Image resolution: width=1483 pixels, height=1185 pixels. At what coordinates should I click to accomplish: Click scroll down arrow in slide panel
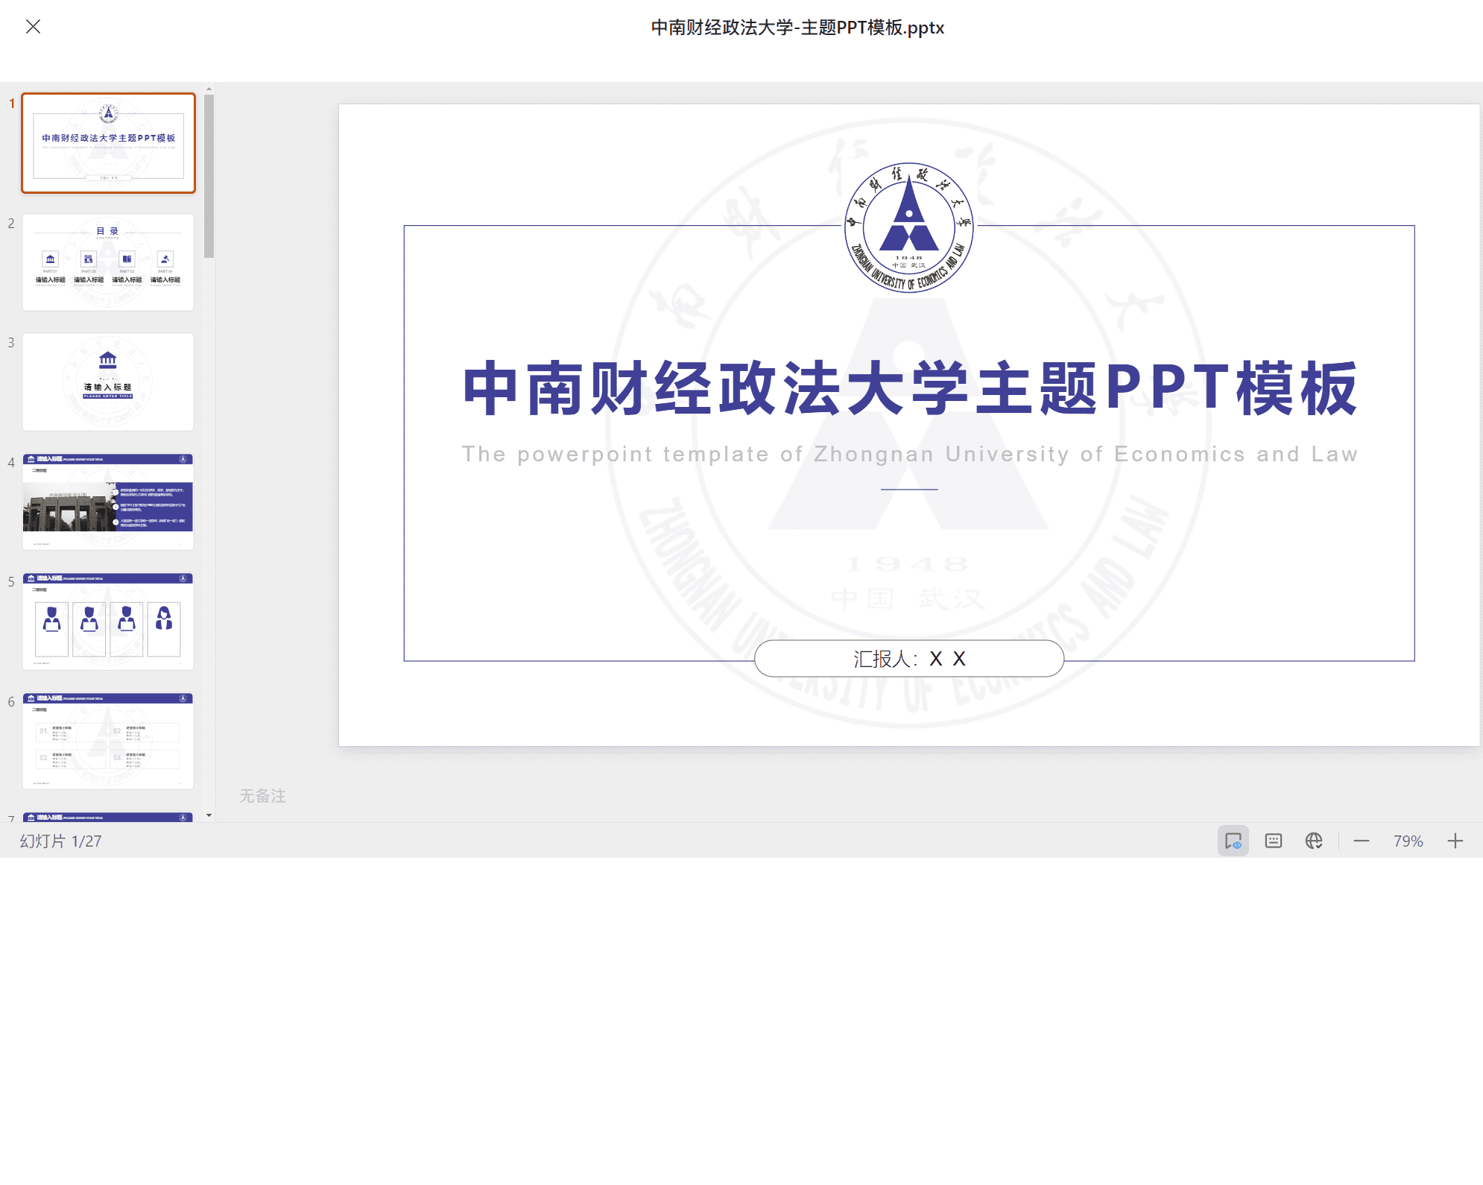pos(209,815)
